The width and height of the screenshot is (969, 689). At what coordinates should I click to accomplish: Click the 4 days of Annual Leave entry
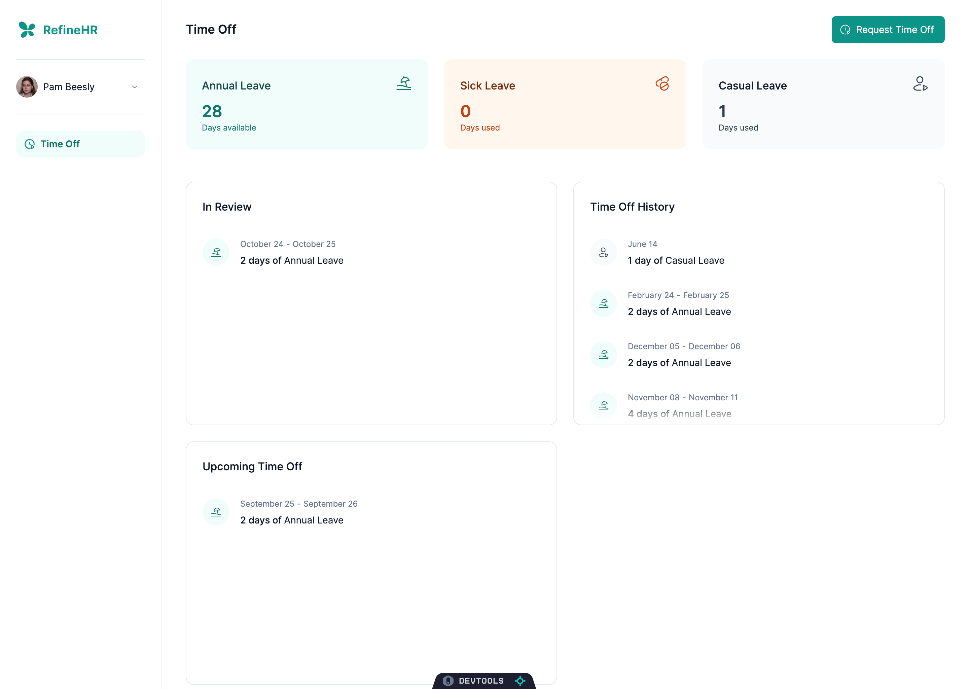point(679,414)
